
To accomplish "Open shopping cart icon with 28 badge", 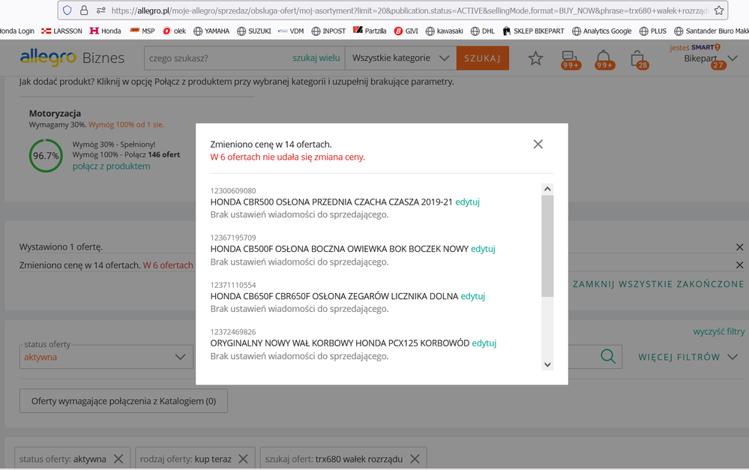I will coord(637,58).
